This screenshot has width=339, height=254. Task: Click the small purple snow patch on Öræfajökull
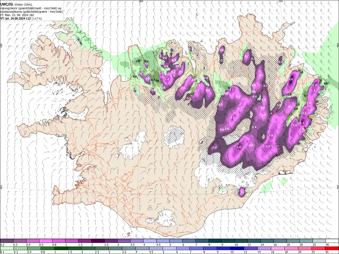tap(242, 192)
